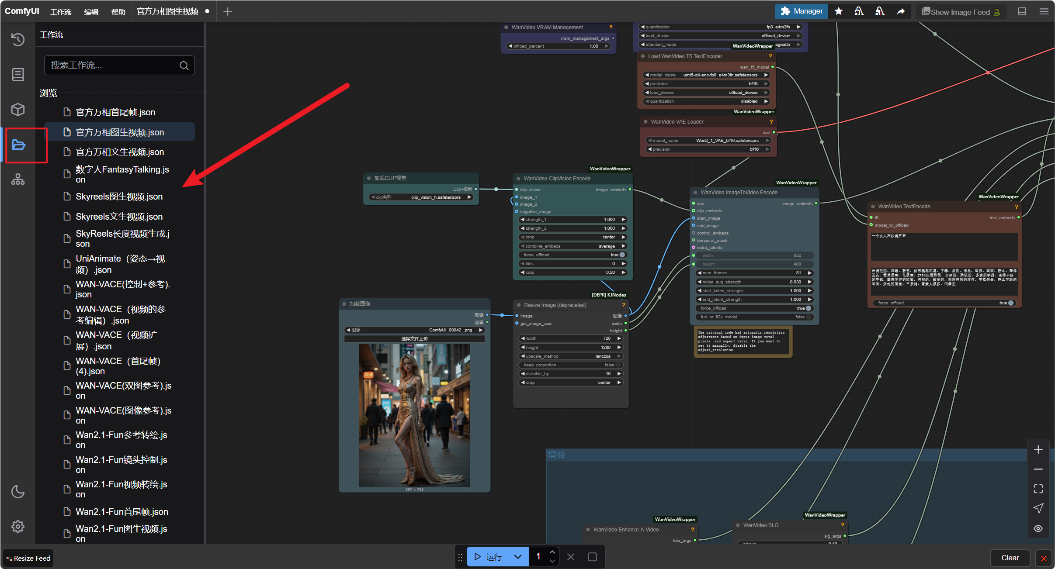
Task: Toggle bottom panel icon in top bar
Action: point(1022,12)
